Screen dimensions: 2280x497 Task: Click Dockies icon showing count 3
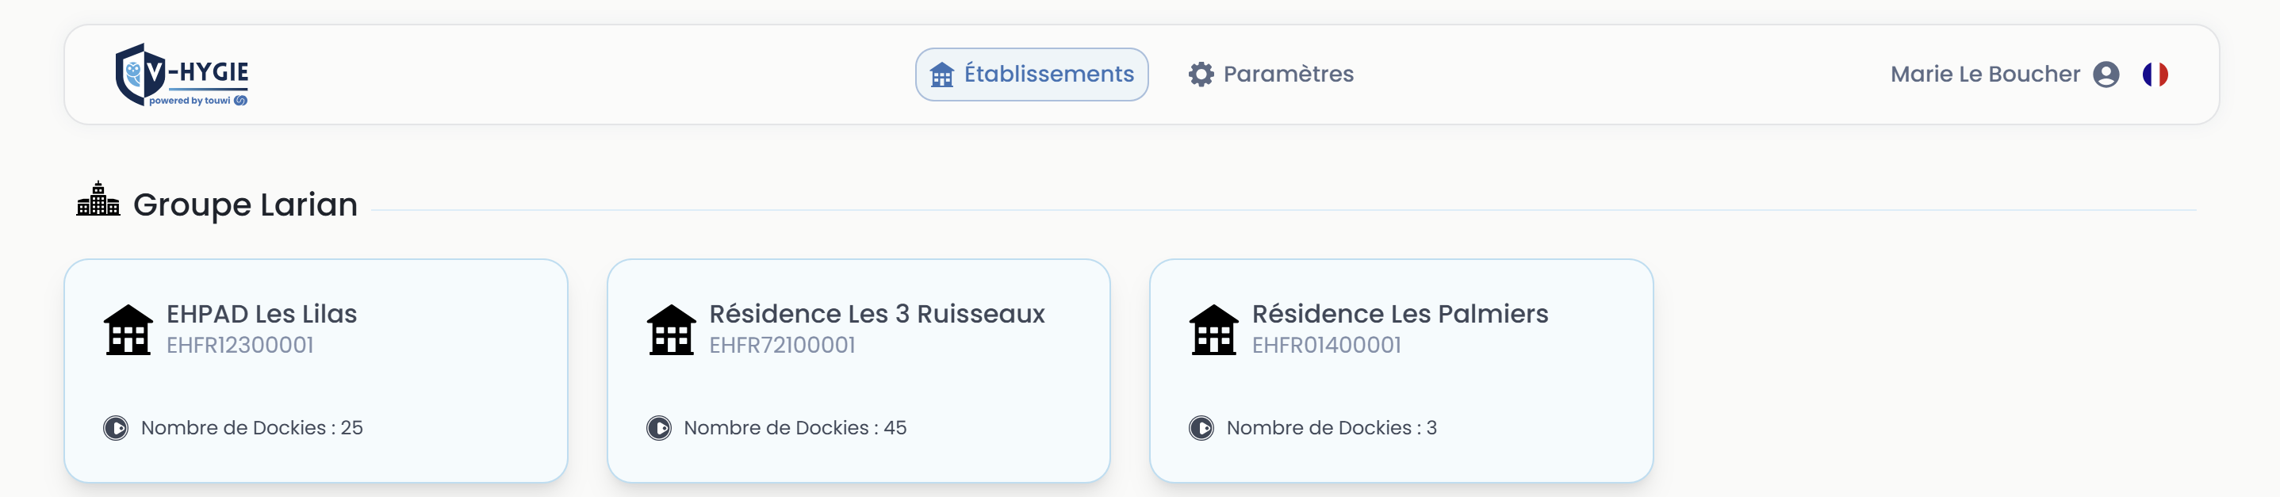click(1201, 428)
